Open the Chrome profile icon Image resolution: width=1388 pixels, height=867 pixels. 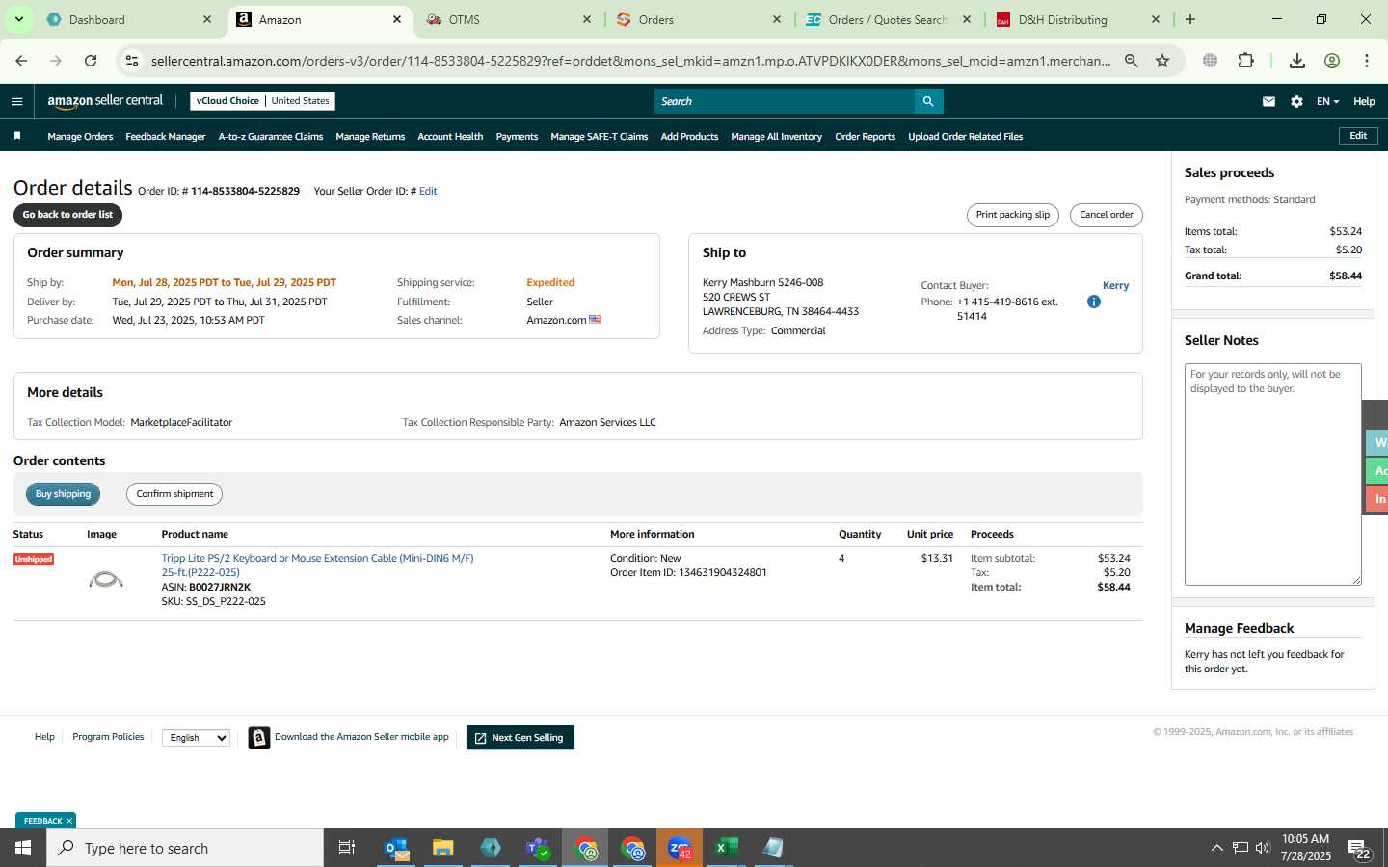coord(1332,61)
